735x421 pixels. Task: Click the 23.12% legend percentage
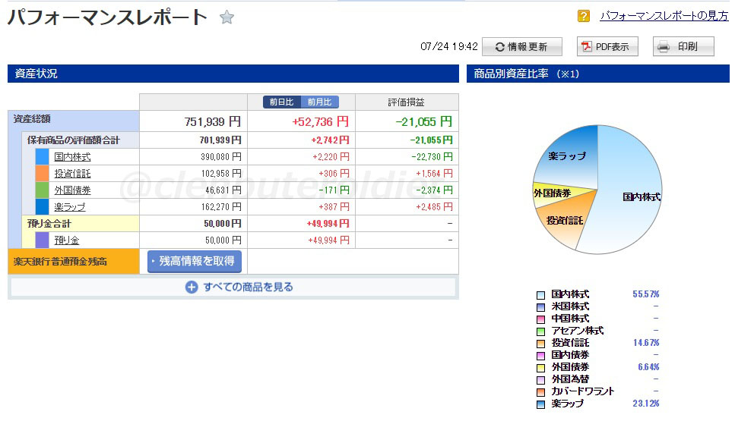[x=645, y=404]
